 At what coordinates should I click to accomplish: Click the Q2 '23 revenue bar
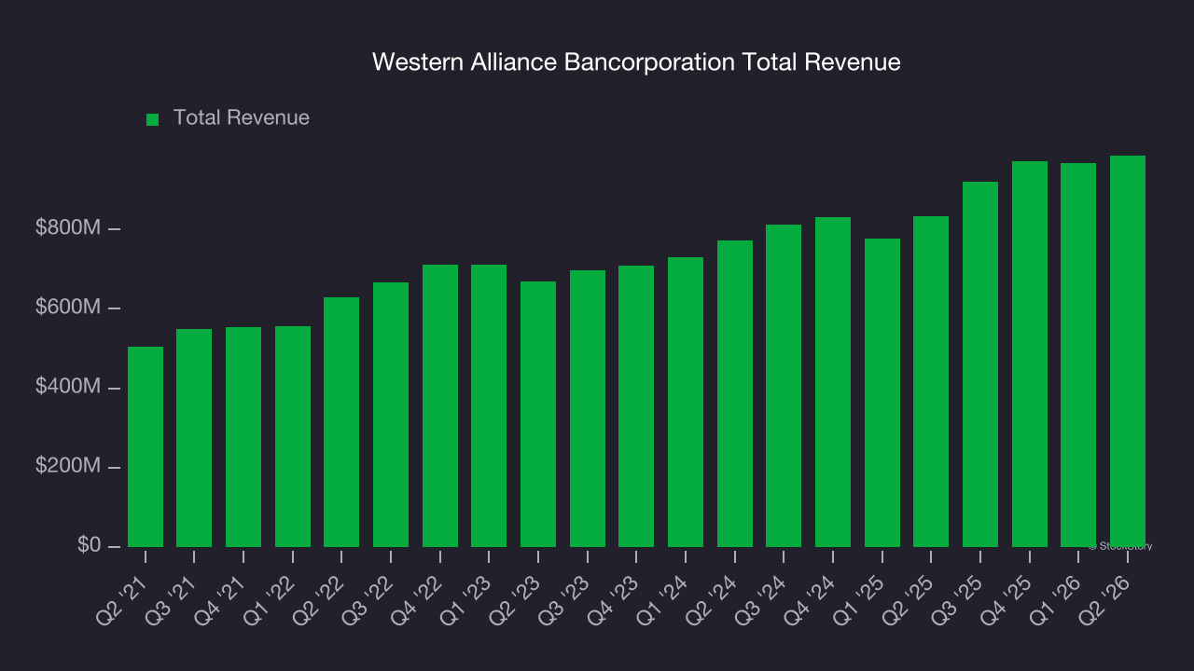coord(538,414)
